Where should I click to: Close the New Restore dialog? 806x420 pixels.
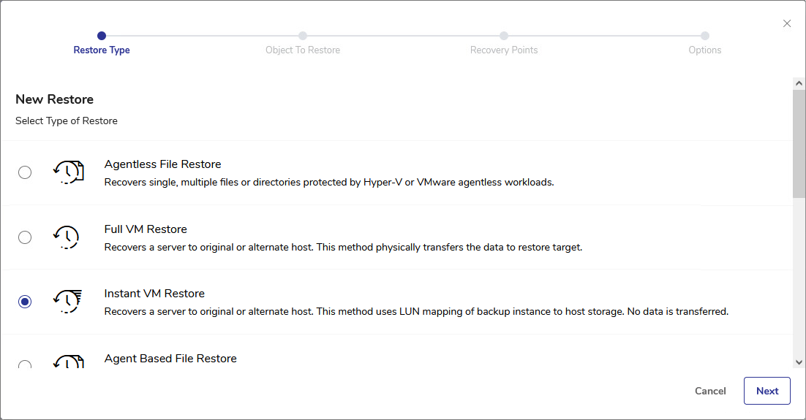coord(787,23)
